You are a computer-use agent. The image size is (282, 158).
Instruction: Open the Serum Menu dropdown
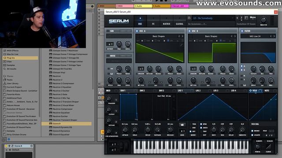point(252,18)
